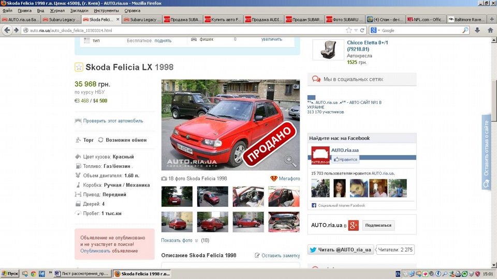The width and height of the screenshot is (497, 279).
Task: Open the main red Skoda photo
Action: (x=230, y=125)
